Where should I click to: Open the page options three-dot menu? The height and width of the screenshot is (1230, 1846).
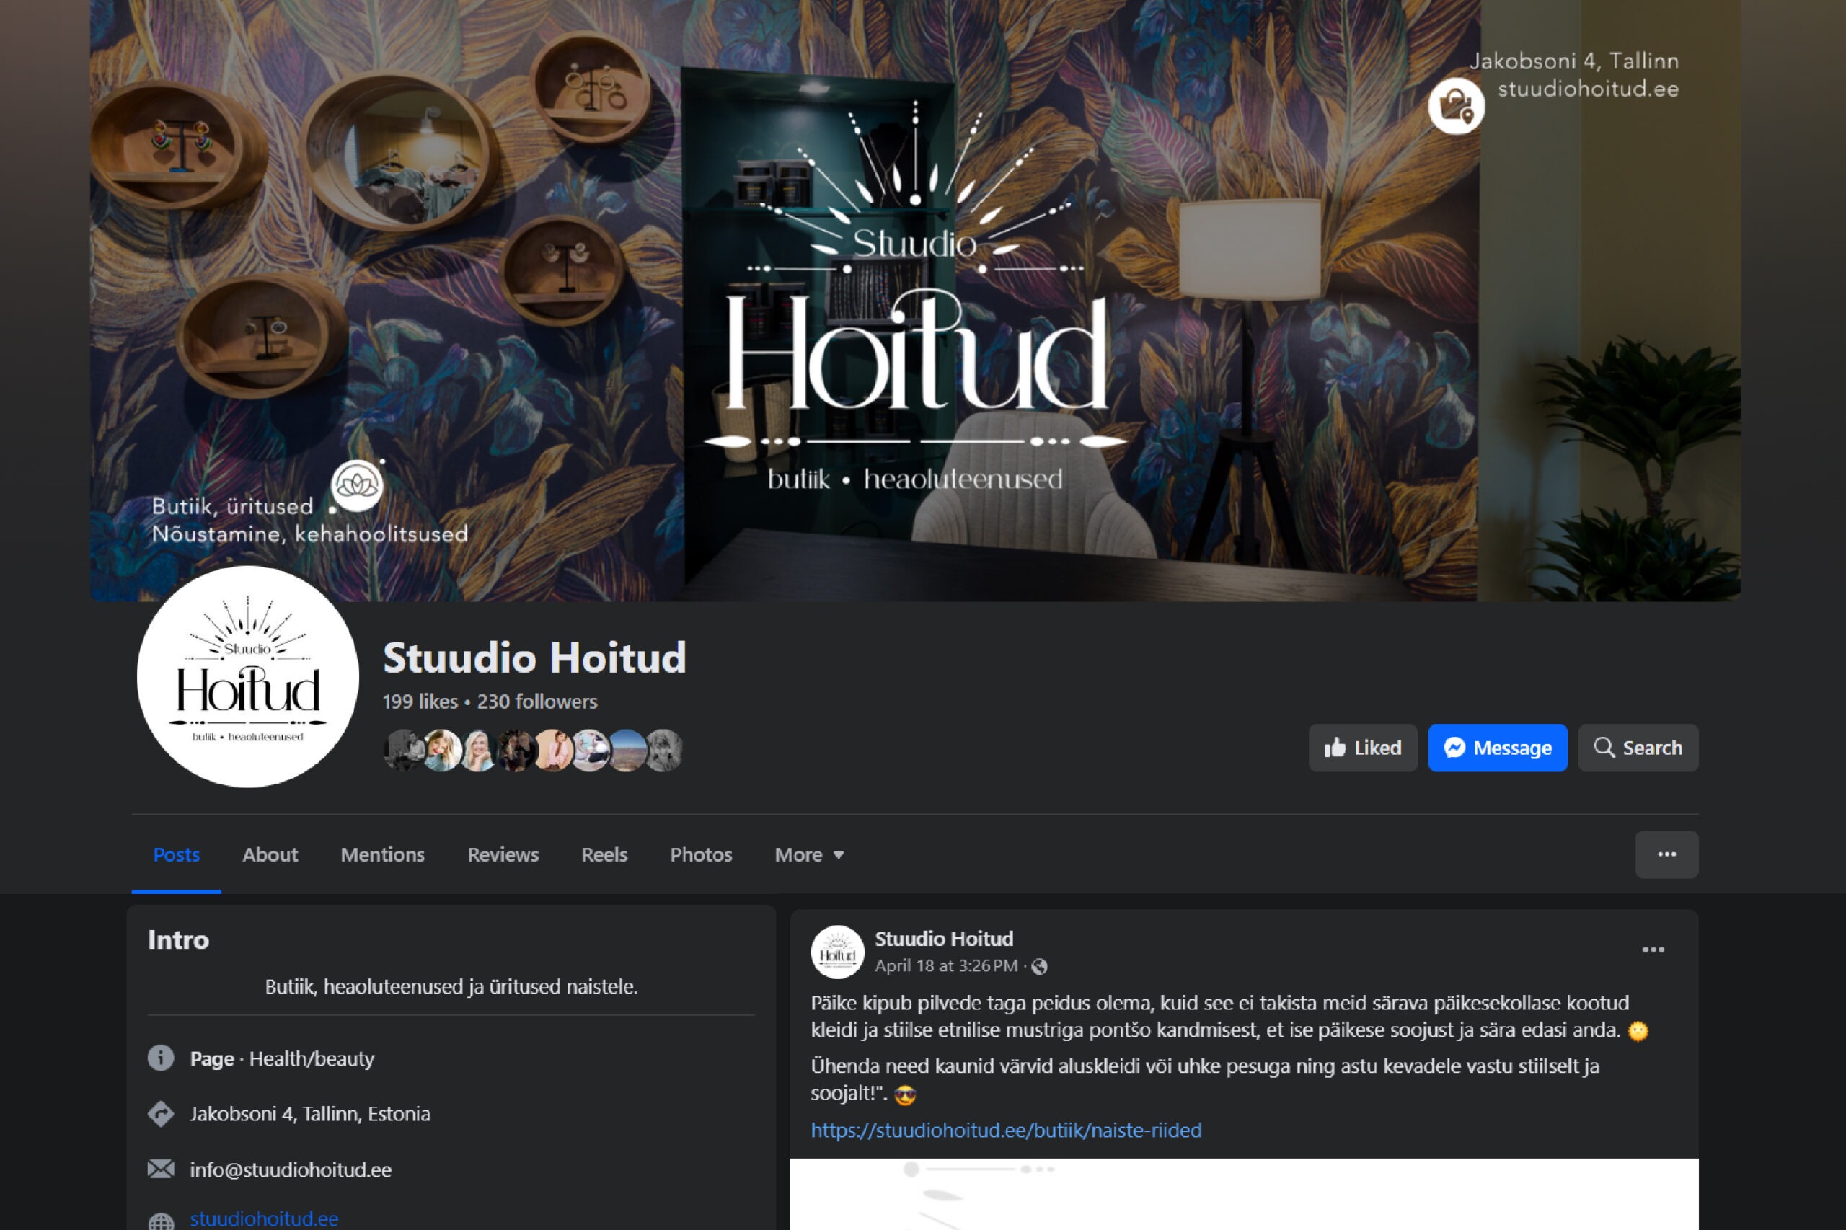pos(1666,854)
